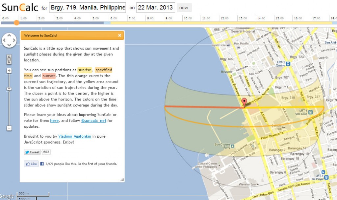Click the Twitter bird on the Tweet button

click(x=27, y=152)
